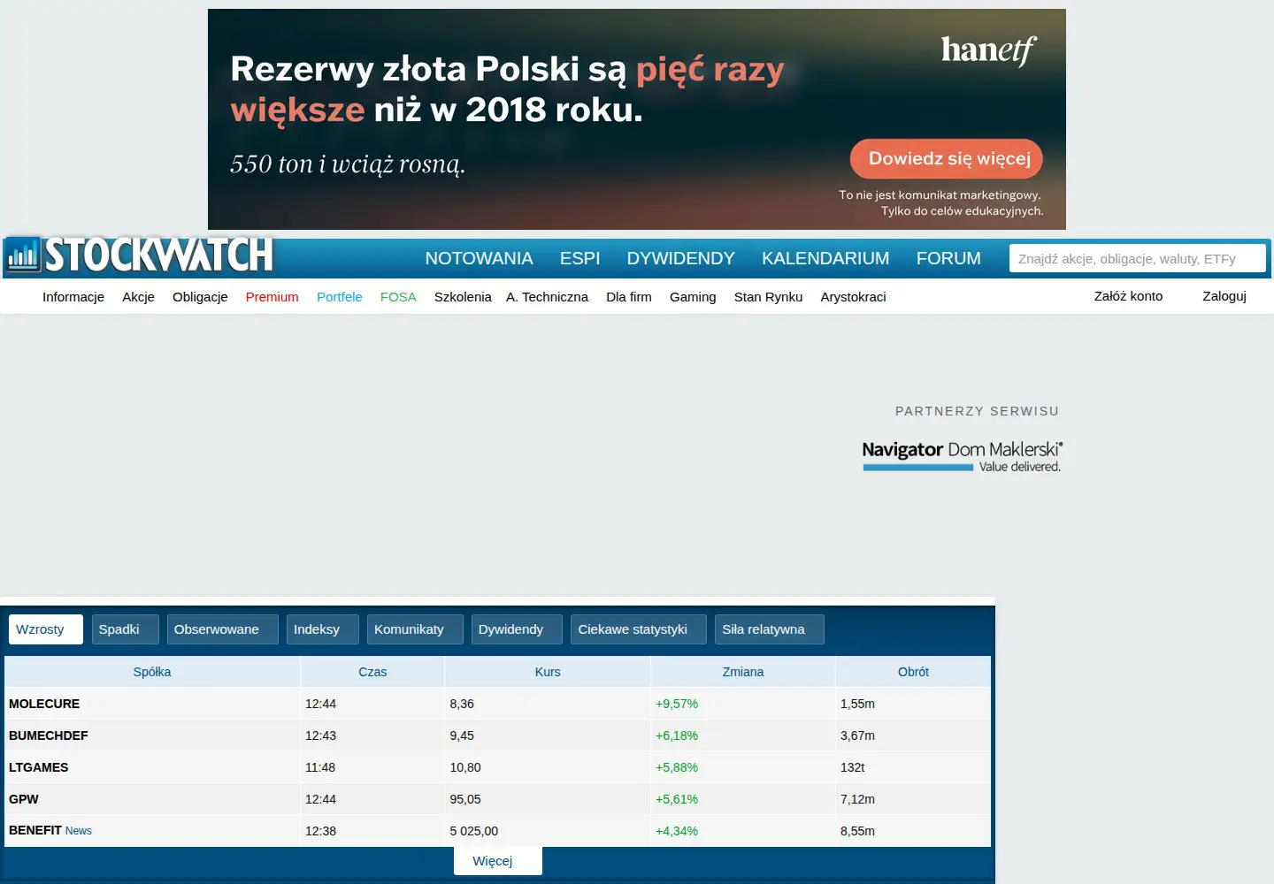Click the PARTNERZY SERWISU heading
The width and height of the screenshot is (1274, 884).
point(977,411)
